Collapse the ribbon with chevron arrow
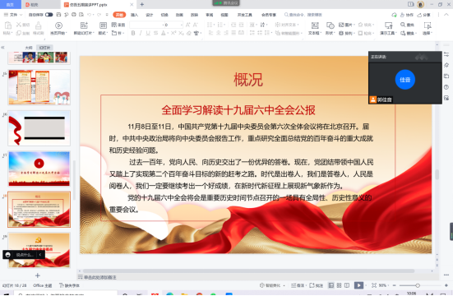 [x=446, y=15]
